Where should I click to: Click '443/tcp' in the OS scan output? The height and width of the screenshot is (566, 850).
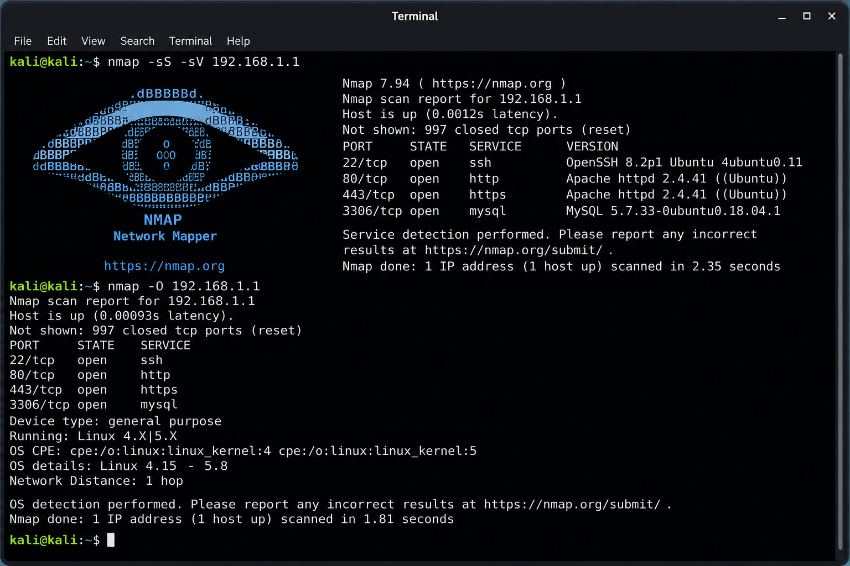(35, 390)
